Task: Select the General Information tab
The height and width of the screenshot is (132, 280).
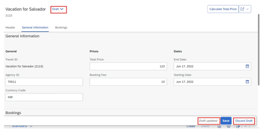Action: pyautogui.click(x=35, y=27)
